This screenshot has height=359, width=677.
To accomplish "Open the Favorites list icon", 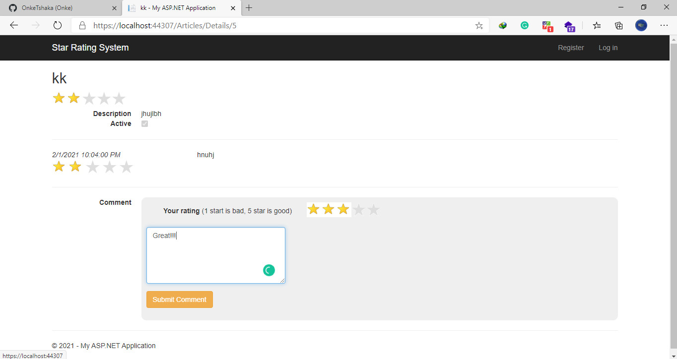I will point(596,25).
